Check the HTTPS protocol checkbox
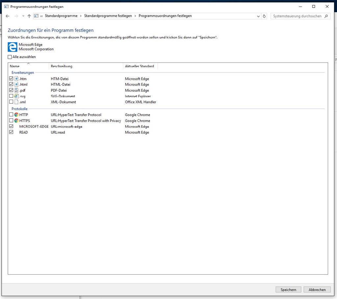 tap(11, 120)
